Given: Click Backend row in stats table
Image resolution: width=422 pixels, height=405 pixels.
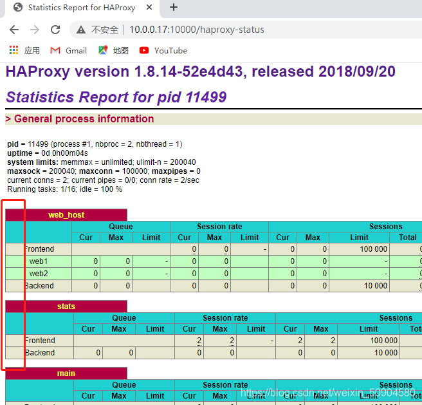Looking at the screenshot, I should (40, 353).
